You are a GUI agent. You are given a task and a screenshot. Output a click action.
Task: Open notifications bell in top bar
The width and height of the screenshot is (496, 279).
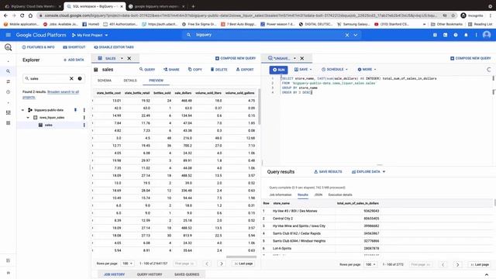point(466,35)
